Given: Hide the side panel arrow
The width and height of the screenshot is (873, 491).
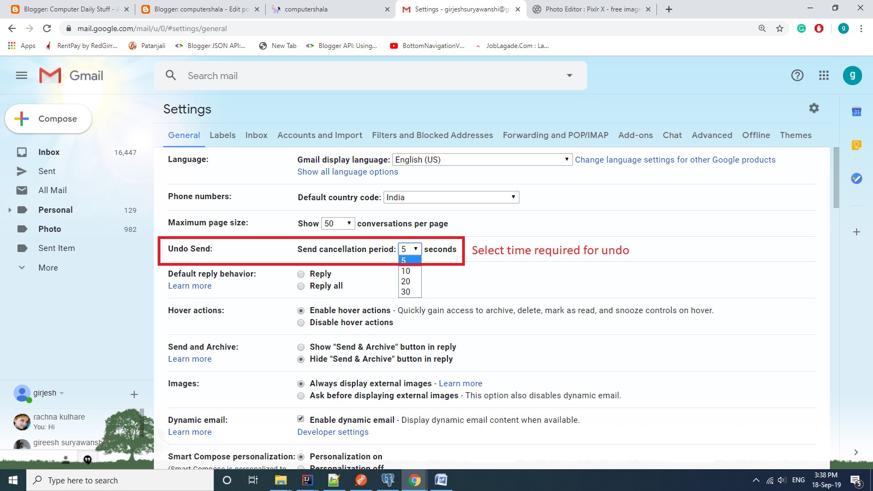Looking at the screenshot, I should [856, 452].
